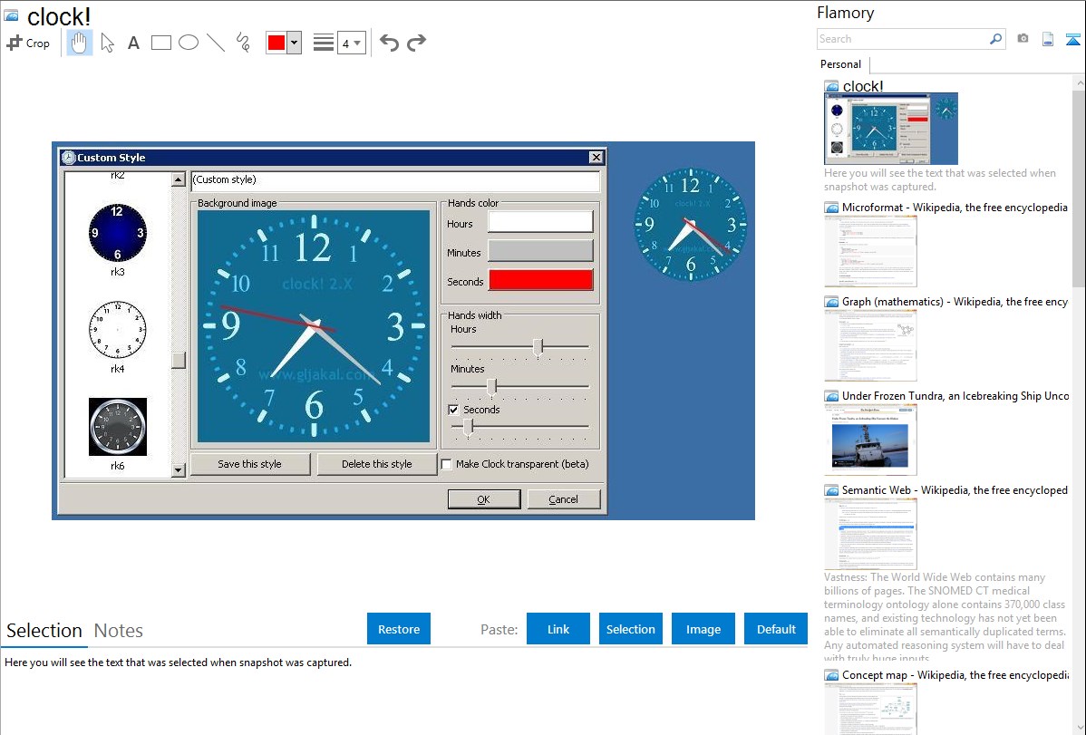Image resolution: width=1086 pixels, height=735 pixels.
Task: Click the style list scroll down arrow
Action: coord(178,470)
